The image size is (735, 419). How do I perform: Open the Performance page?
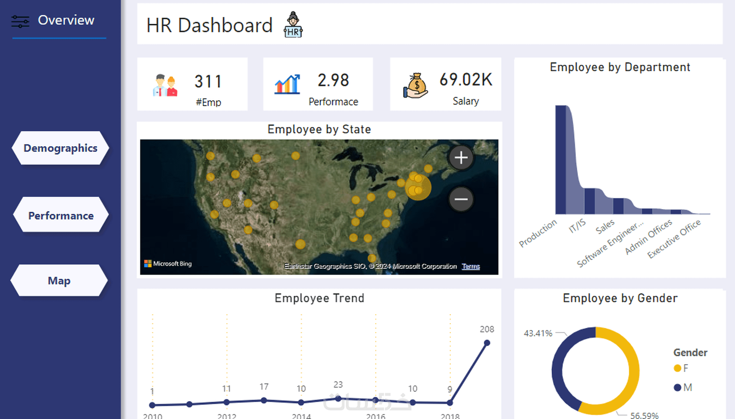(61, 215)
